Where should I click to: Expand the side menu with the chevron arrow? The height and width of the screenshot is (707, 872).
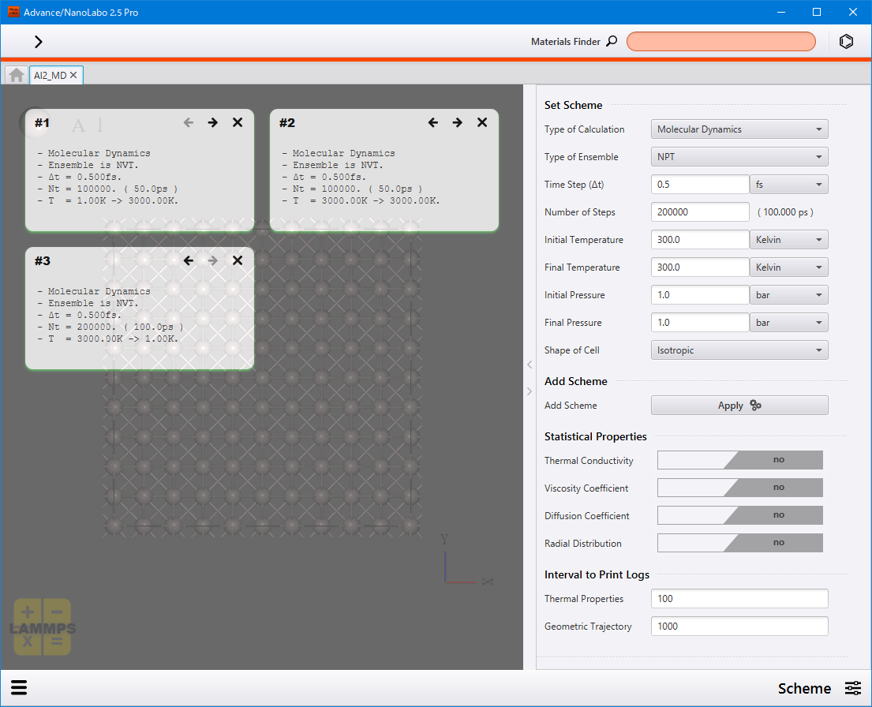coord(38,42)
